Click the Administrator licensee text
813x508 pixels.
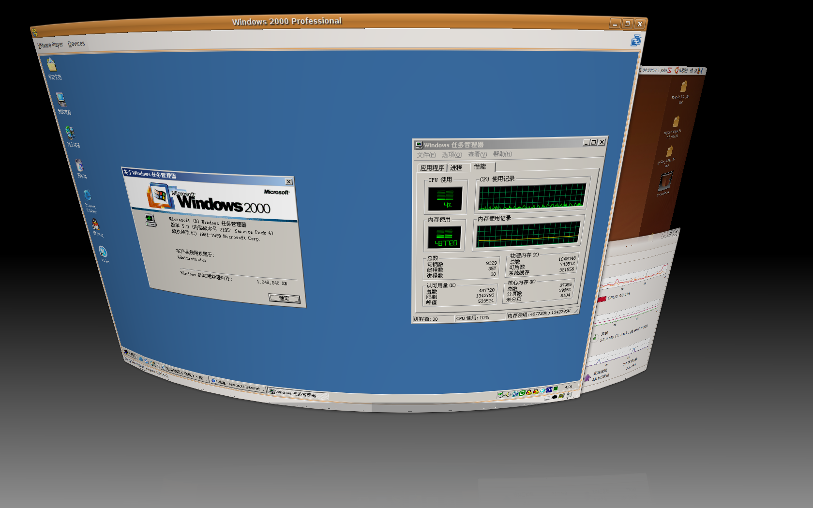pyautogui.click(x=192, y=259)
